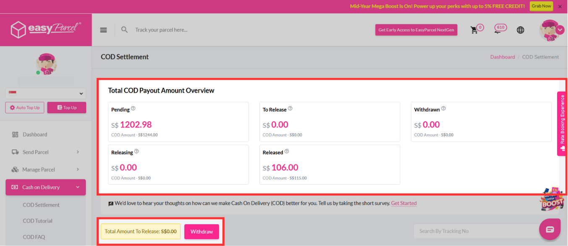Click the Total COD Payout Amount Overview heading
Viewport: 568px width, 246px height.
(x=161, y=90)
